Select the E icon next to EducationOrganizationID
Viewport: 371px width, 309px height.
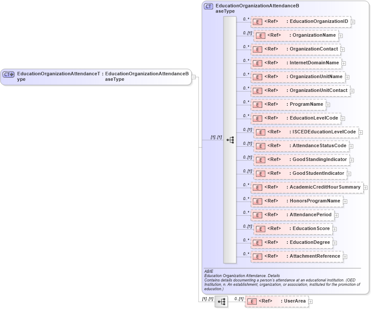pos(258,22)
